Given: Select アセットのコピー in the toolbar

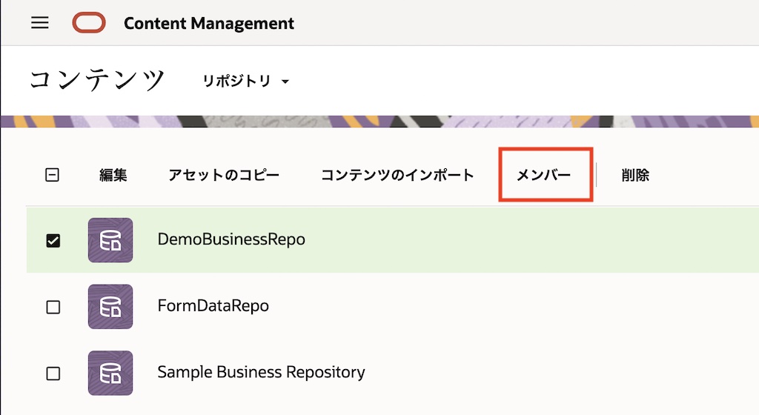Looking at the screenshot, I should coord(224,176).
